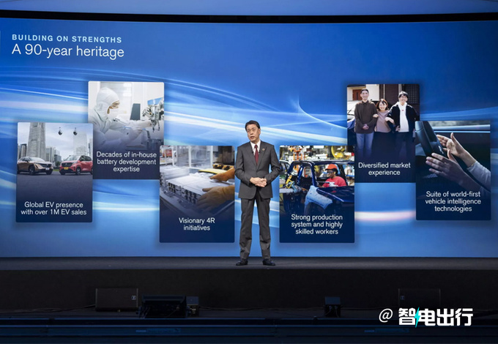Click the 'Diversified market experience' caption

(383, 170)
